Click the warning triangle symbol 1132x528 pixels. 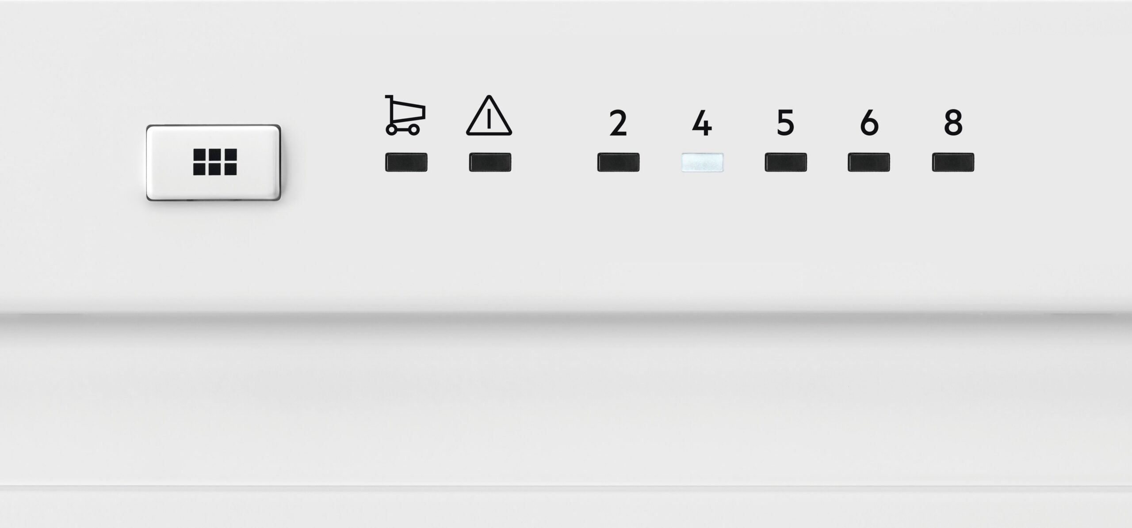489,115
